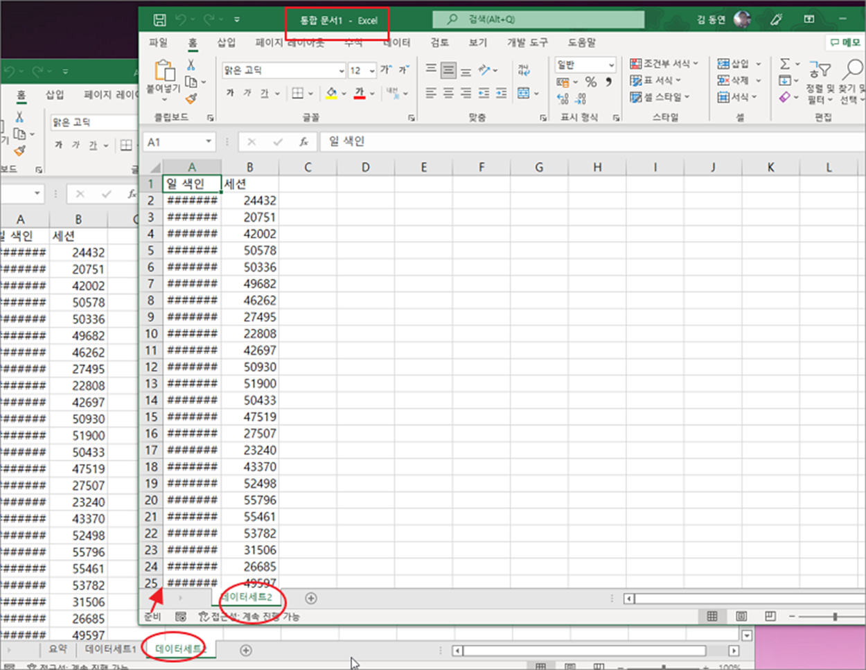Apply bold in front window ribbon
Screen dimensions: 866x670
pos(230,93)
